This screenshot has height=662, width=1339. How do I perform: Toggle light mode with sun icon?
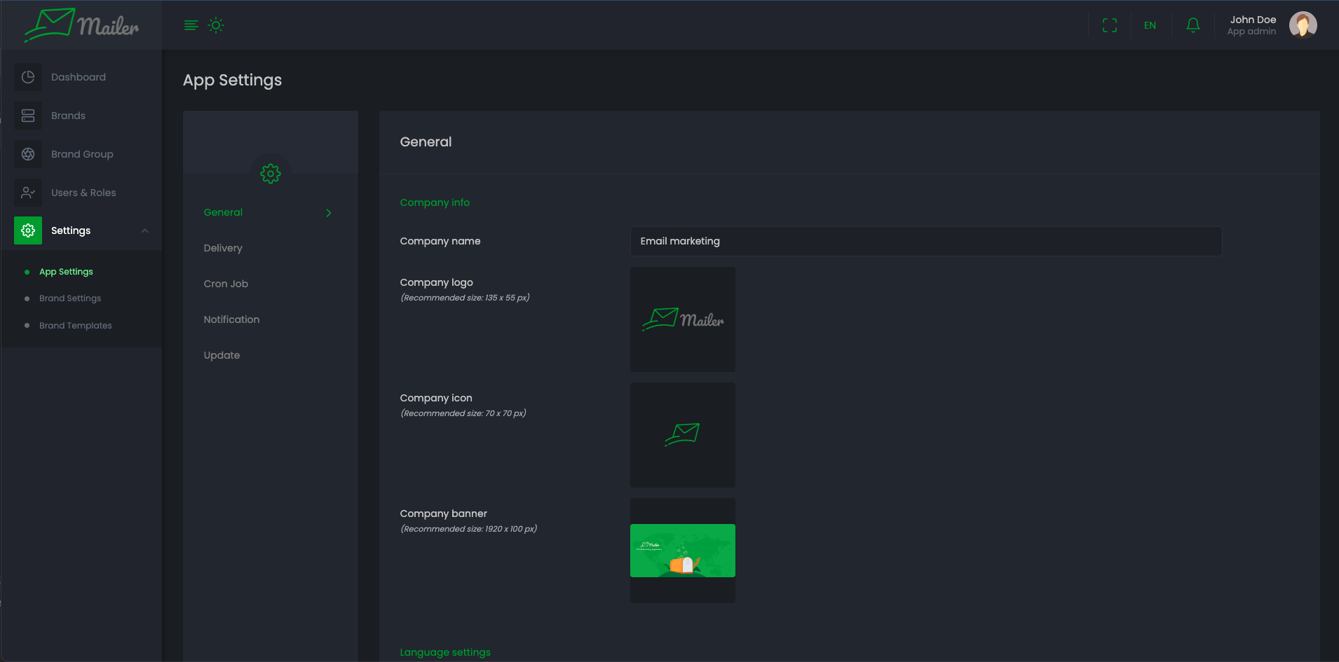pos(216,25)
